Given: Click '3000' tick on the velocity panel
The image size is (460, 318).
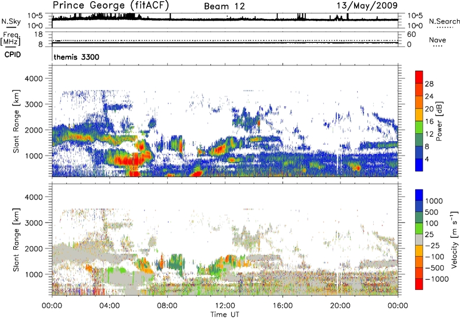Looking at the screenshot, I should pos(34,223).
